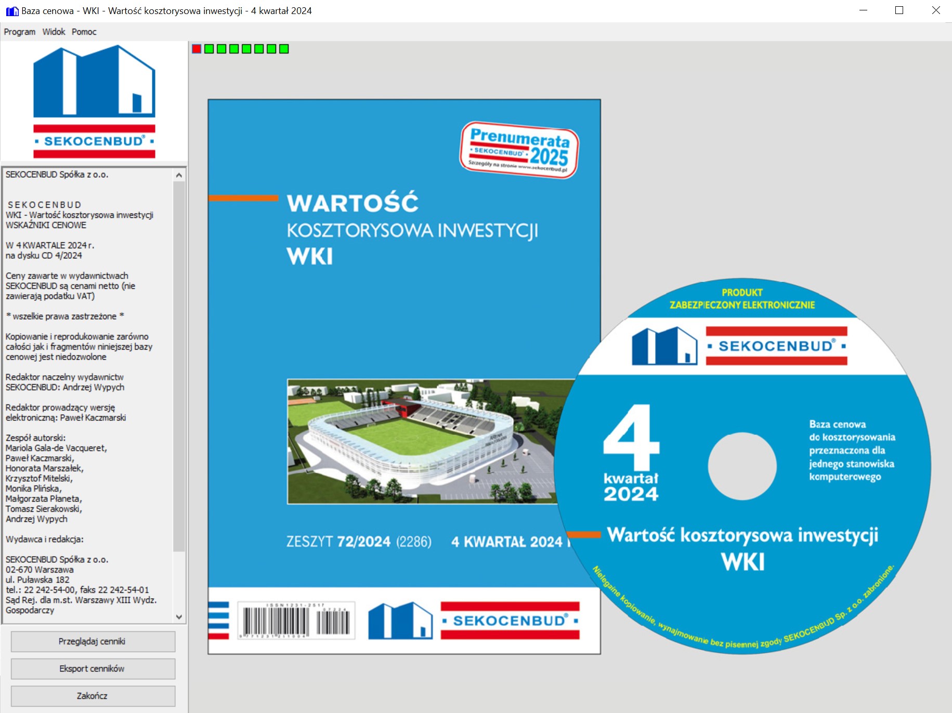Click the text '* wszelkie prawa zastrzeżone *'
This screenshot has height=713, width=952.
click(65, 316)
